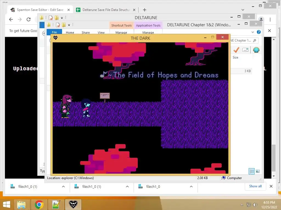Reload the Chrome page

pos(29,19)
